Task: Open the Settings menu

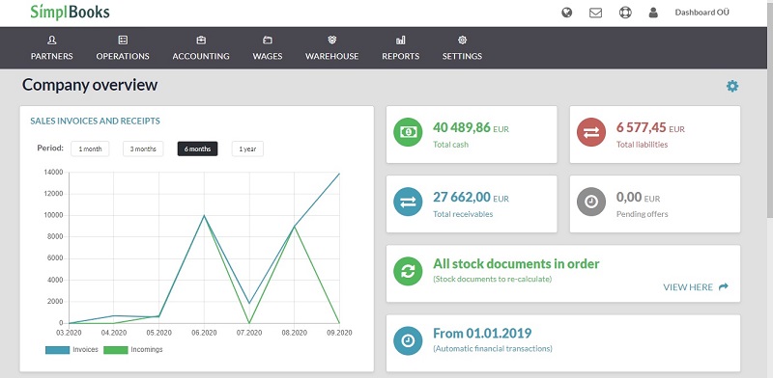Action: pos(462,48)
